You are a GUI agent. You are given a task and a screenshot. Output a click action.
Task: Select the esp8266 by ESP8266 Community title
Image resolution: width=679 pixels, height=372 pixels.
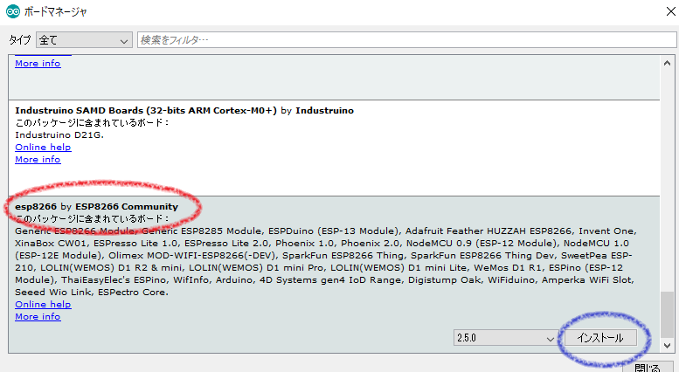tap(97, 207)
